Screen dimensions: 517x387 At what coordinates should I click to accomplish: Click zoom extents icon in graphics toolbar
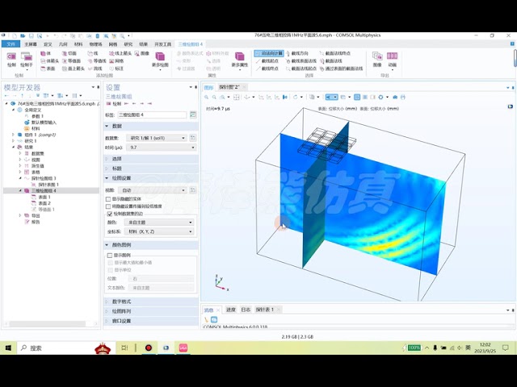[237, 97]
